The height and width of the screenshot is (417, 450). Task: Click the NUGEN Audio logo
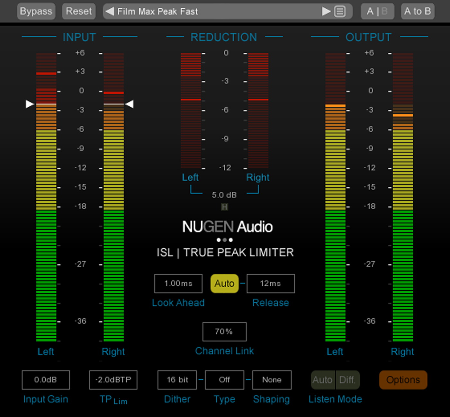(227, 227)
